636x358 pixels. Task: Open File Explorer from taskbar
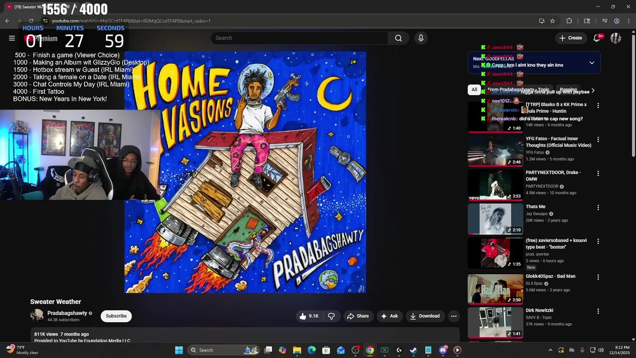297,350
